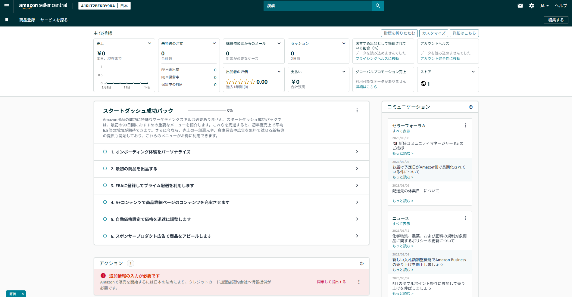
Task: Click すべて表示 under ニュース
Action: click(401, 224)
